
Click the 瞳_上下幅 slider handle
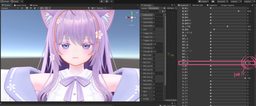(x=227, y=26)
